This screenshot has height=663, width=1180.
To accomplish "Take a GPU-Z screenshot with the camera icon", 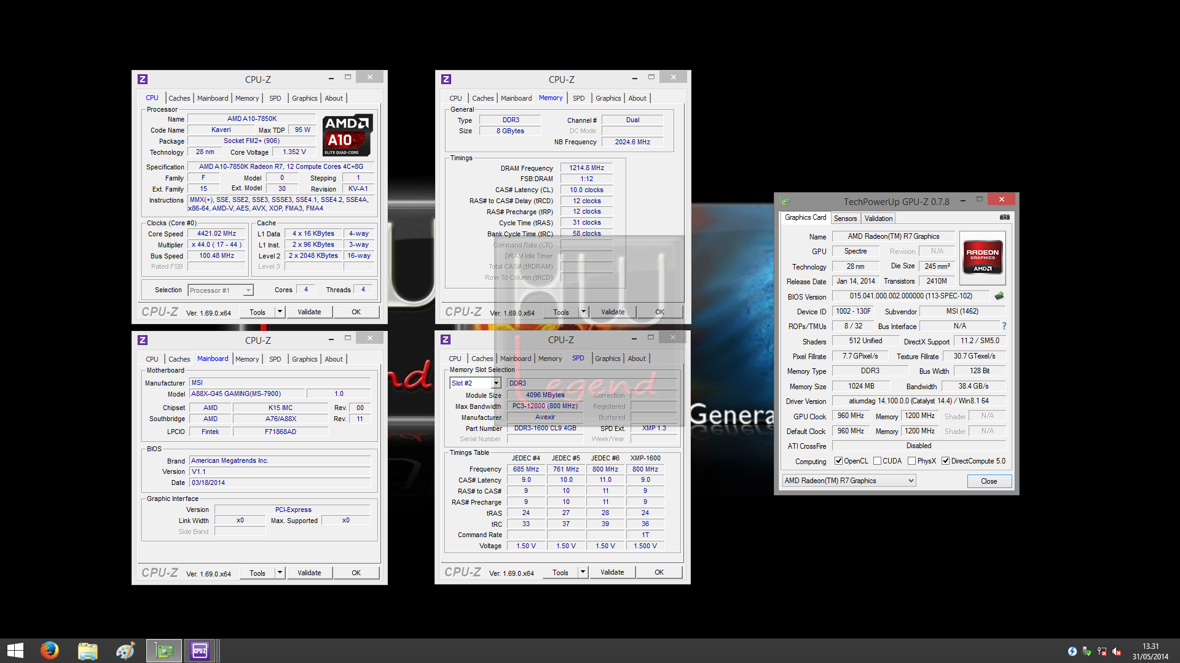I will click(1004, 217).
